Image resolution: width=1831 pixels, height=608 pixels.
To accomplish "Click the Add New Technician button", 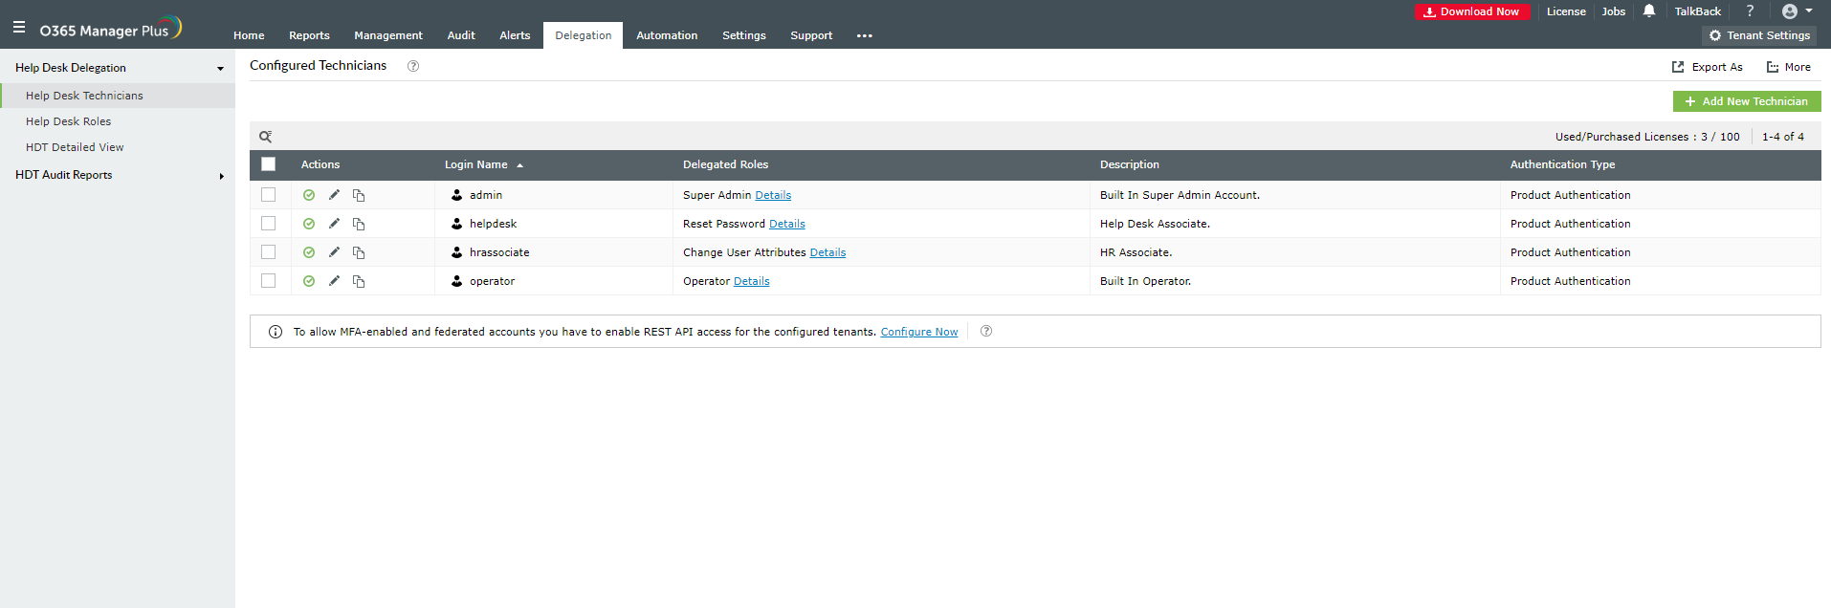I will click(1746, 101).
